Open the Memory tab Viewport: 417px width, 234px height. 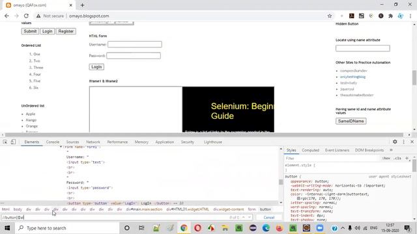141,142
